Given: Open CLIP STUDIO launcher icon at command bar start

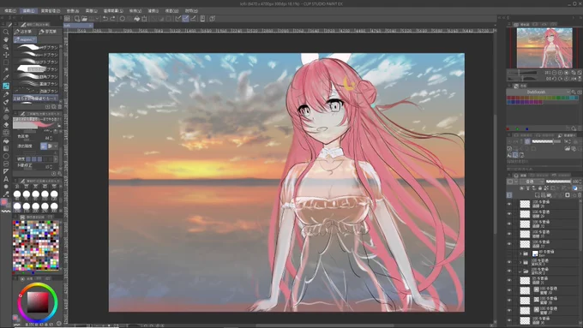Looking at the screenshot, I should [67, 19].
